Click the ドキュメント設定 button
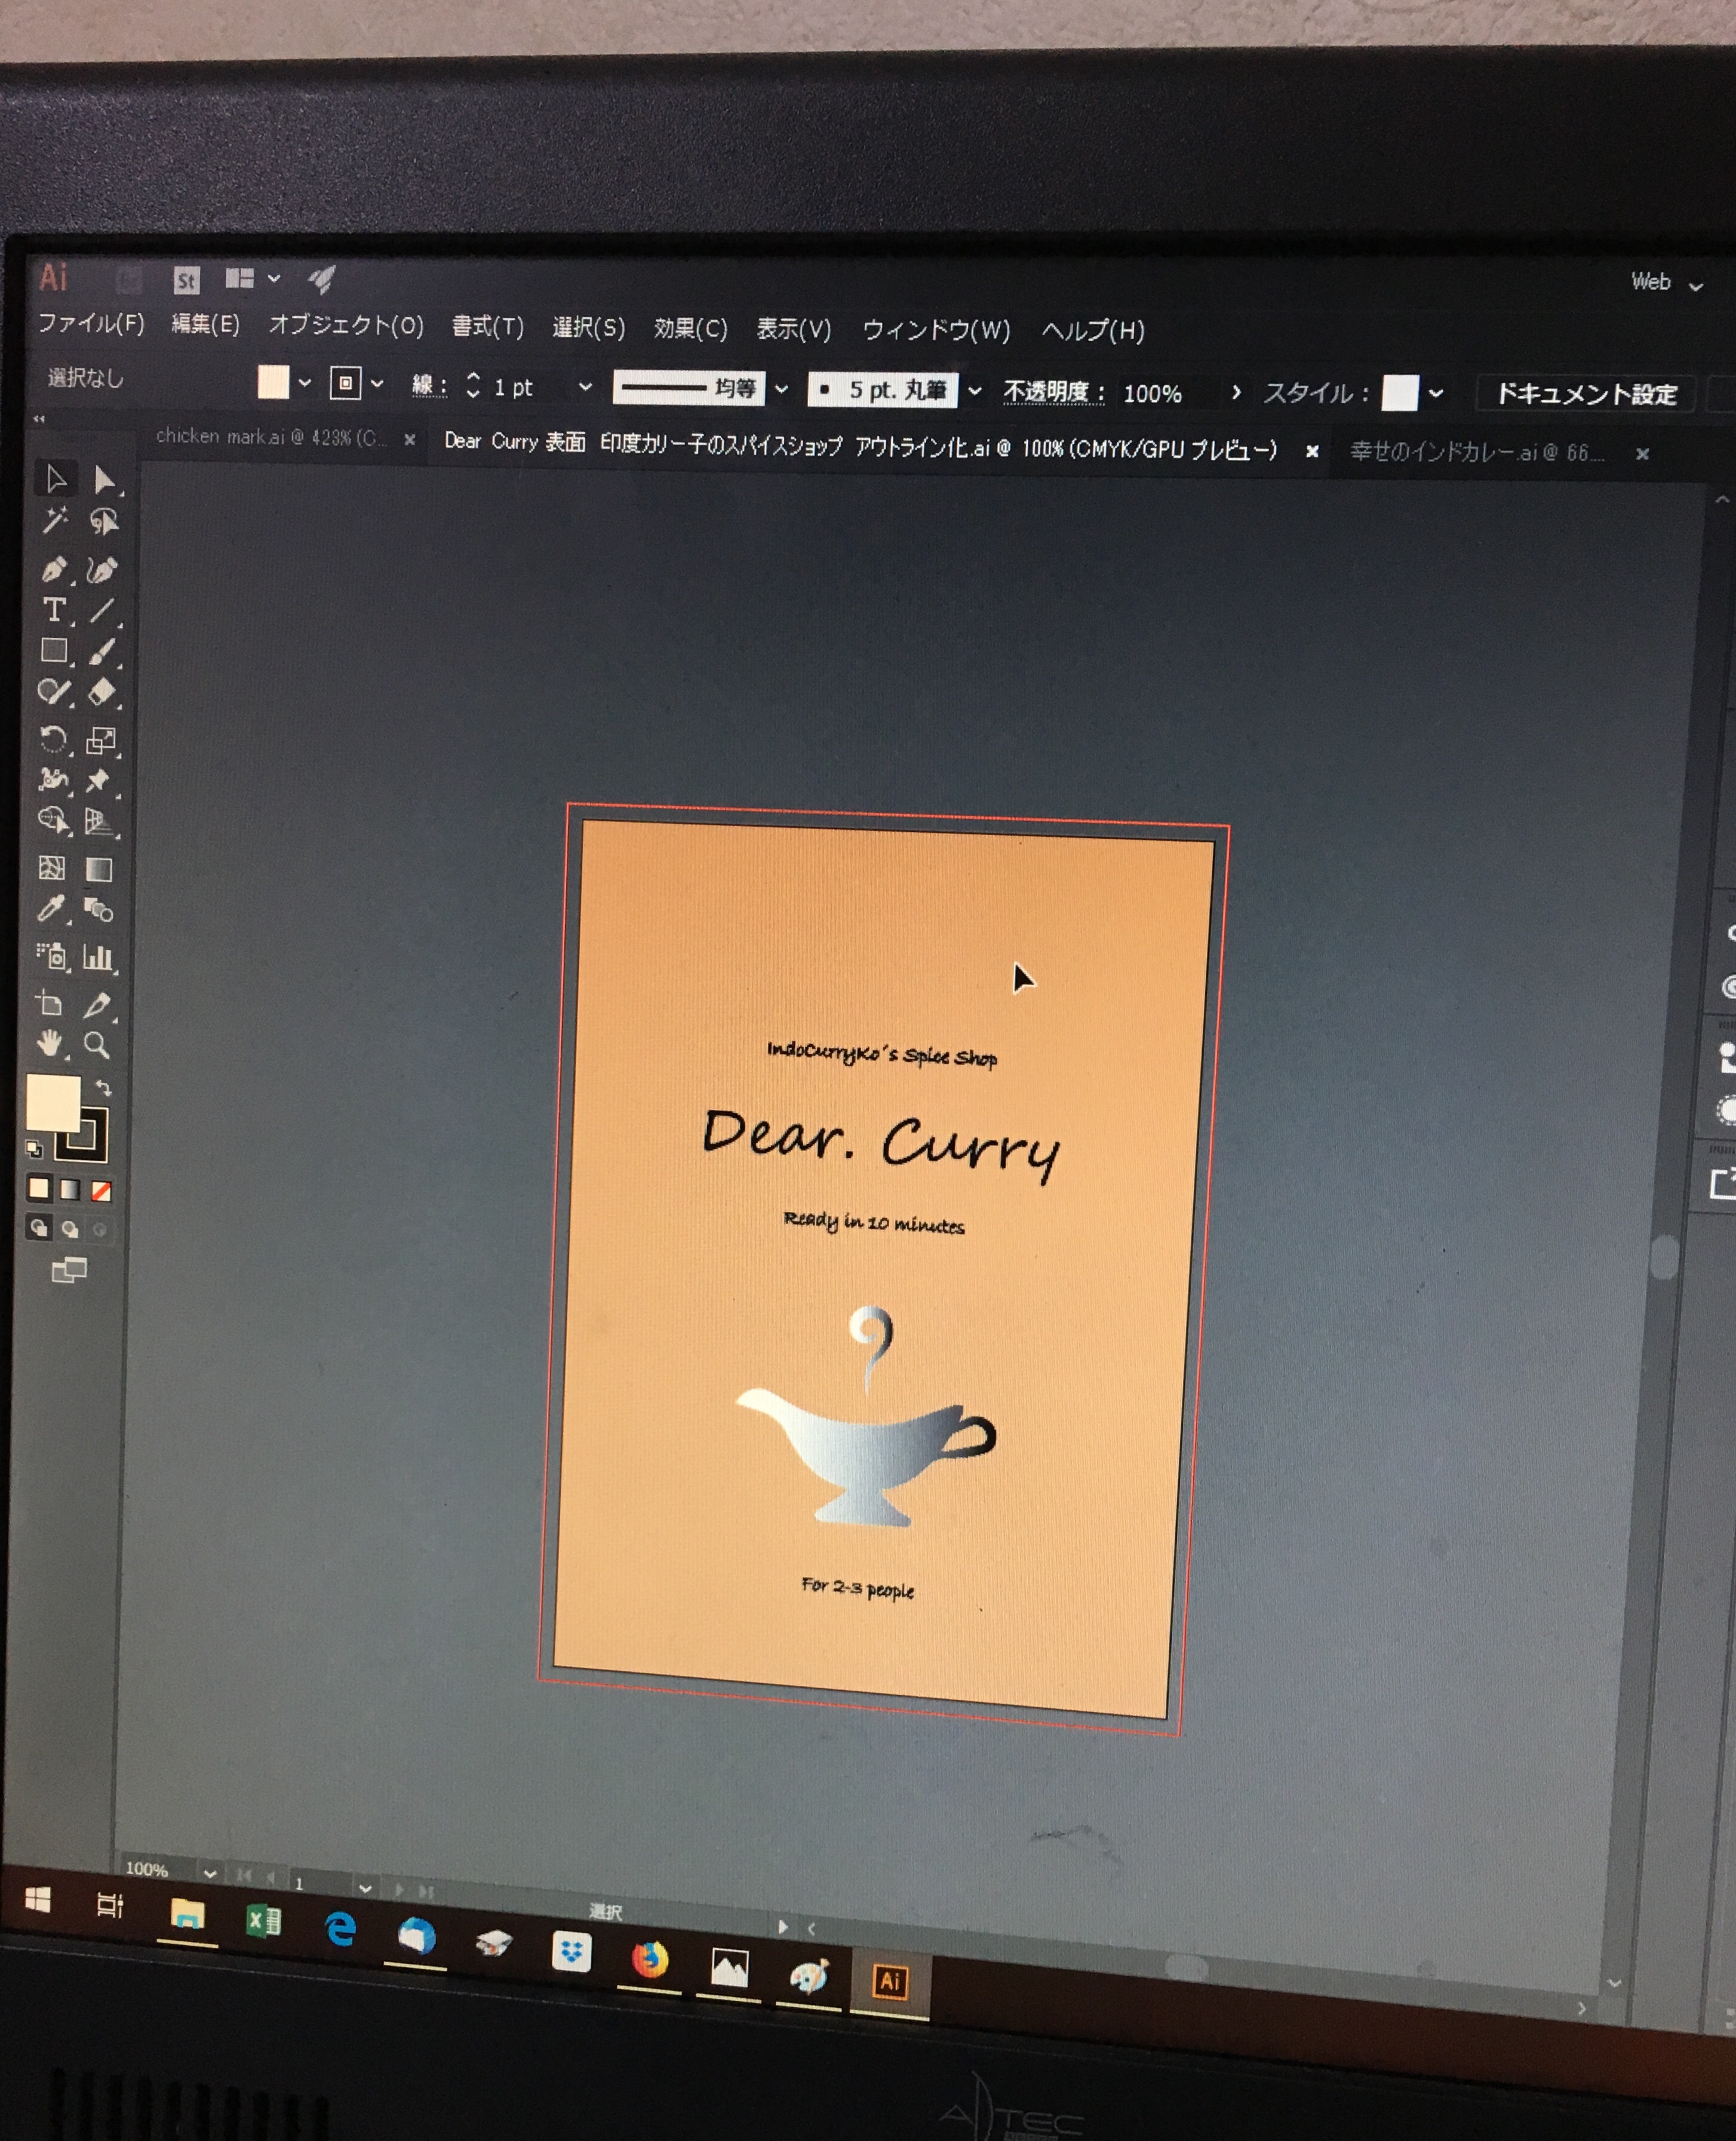The height and width of the screenshot is (2141, 1736). pyautogui.click(x=1585, y=394)
